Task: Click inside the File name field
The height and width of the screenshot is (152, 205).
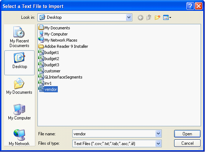Action: tap(114, 133)
